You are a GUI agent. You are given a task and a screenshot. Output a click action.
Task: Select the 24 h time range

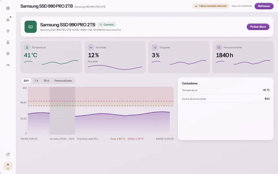(26, 81)
